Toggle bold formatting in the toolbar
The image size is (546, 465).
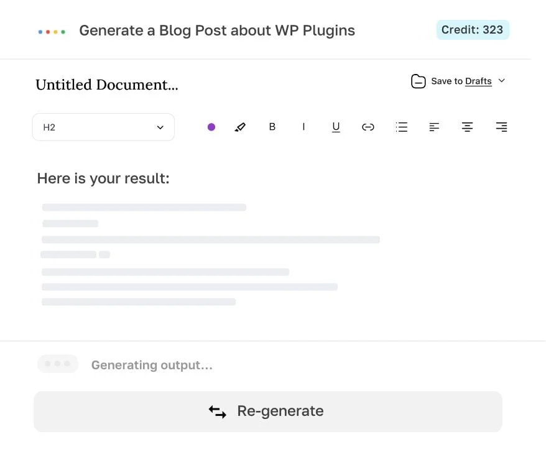tap(272, 127)
